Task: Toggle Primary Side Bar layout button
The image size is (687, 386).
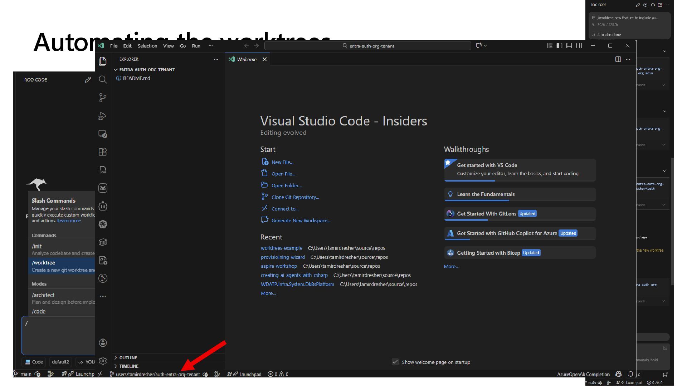Action: tap(559, 46)
